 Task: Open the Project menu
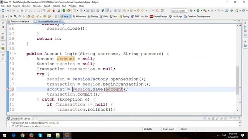56,6
